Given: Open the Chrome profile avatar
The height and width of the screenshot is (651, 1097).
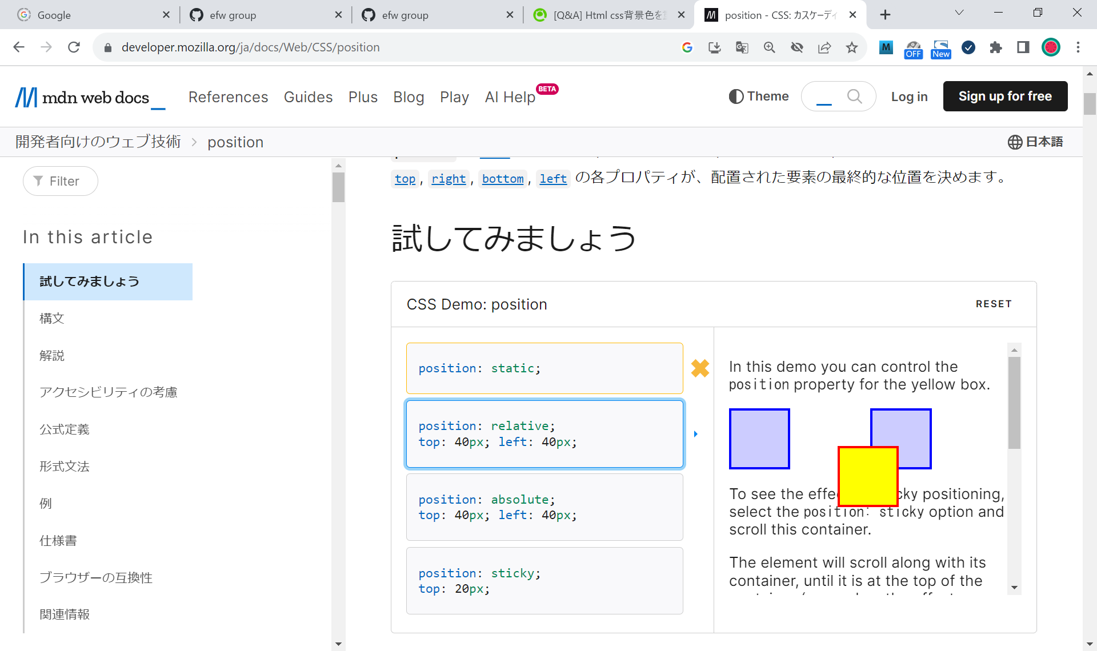Looking at the screenshot, I should [1051, 47].
